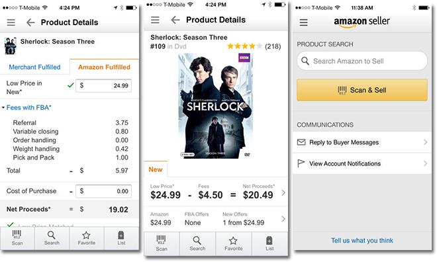Open hamburger menu on amazon seller home screen
This screenshot has height=262, width=437.
pyautogui.click(x=303, y=22)
